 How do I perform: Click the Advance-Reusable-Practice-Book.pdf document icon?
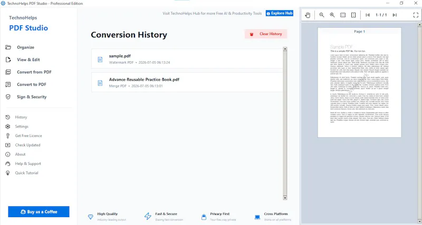click(100, 83)
